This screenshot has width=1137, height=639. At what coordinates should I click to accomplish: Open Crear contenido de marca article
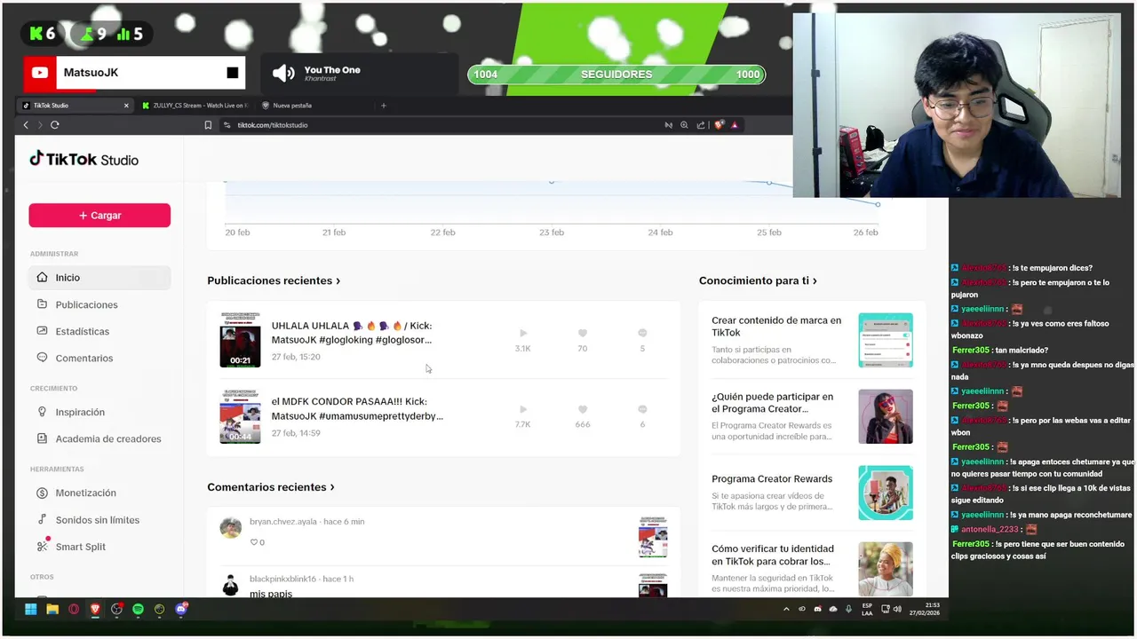pyautogui.click(x=812, y=340)
